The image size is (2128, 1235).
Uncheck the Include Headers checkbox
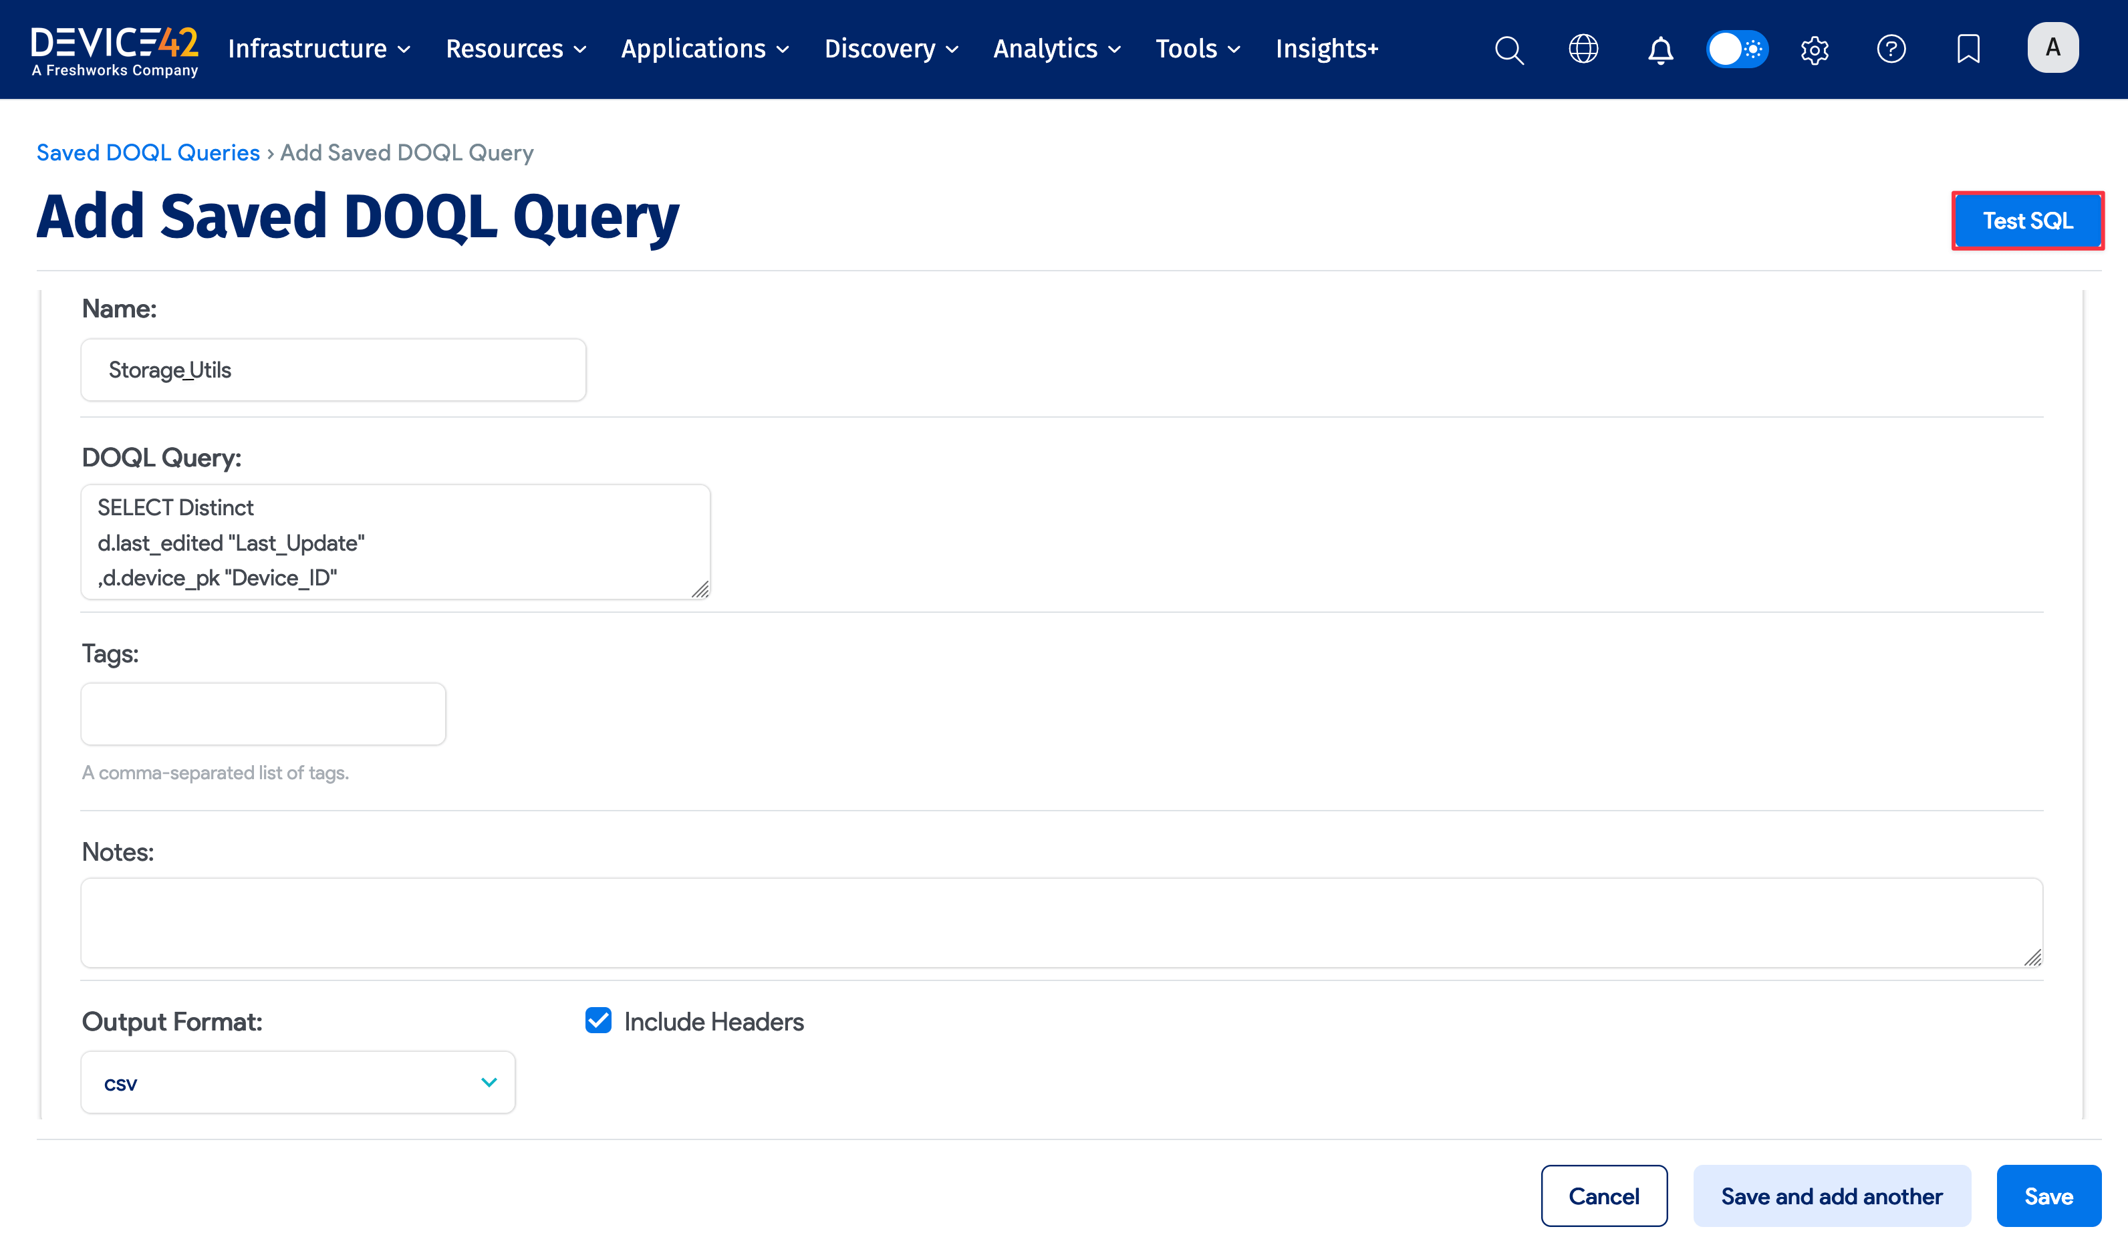click(x=598, y=1021)
